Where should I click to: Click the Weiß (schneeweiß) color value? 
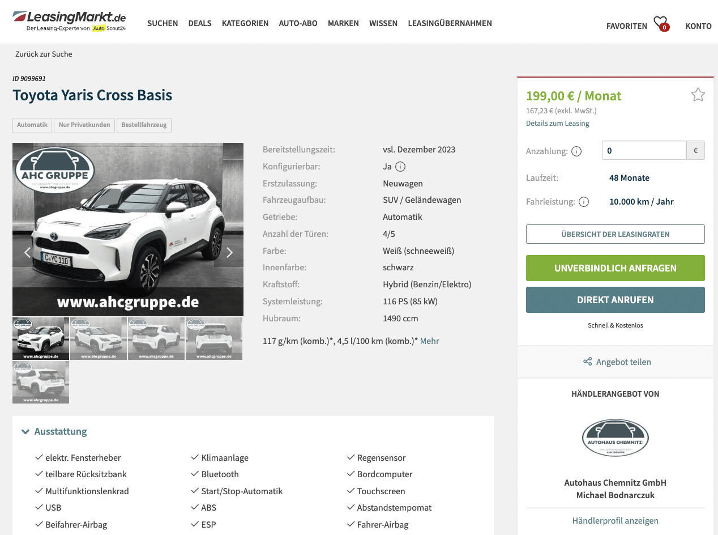click(418, 250)
